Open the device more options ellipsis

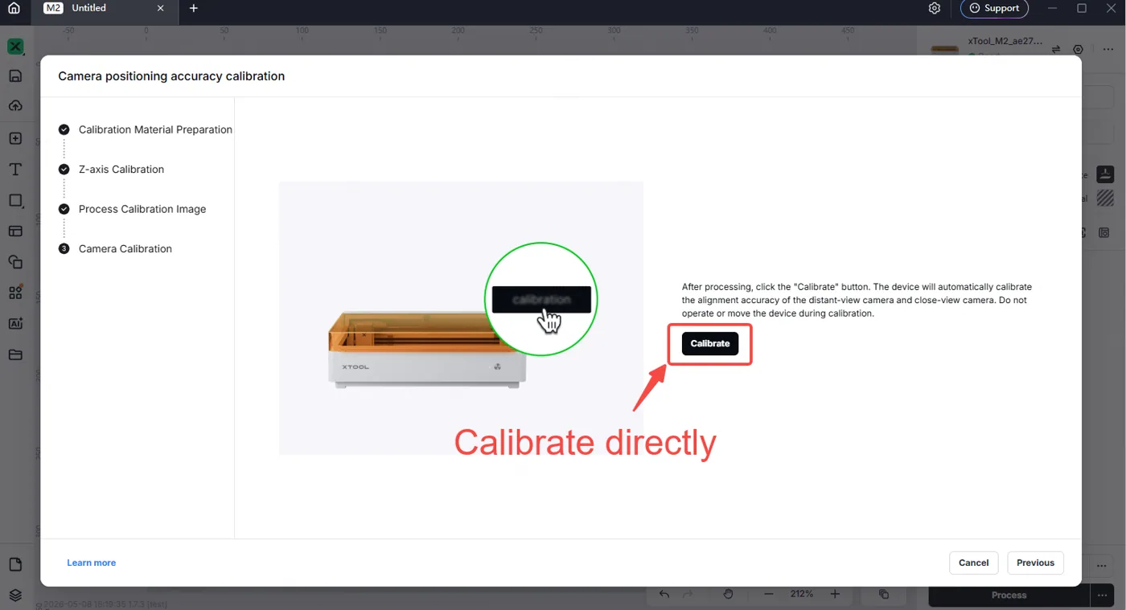1108,49
